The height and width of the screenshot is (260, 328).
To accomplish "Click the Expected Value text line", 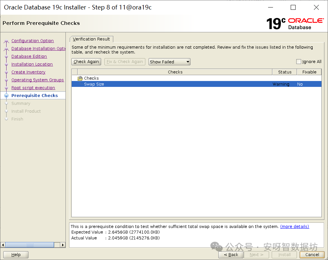I will (x=116, y=232).
